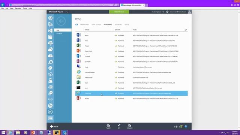Go back with the circular arrow button
240x135 pixels.
click(x=61, y=21)
